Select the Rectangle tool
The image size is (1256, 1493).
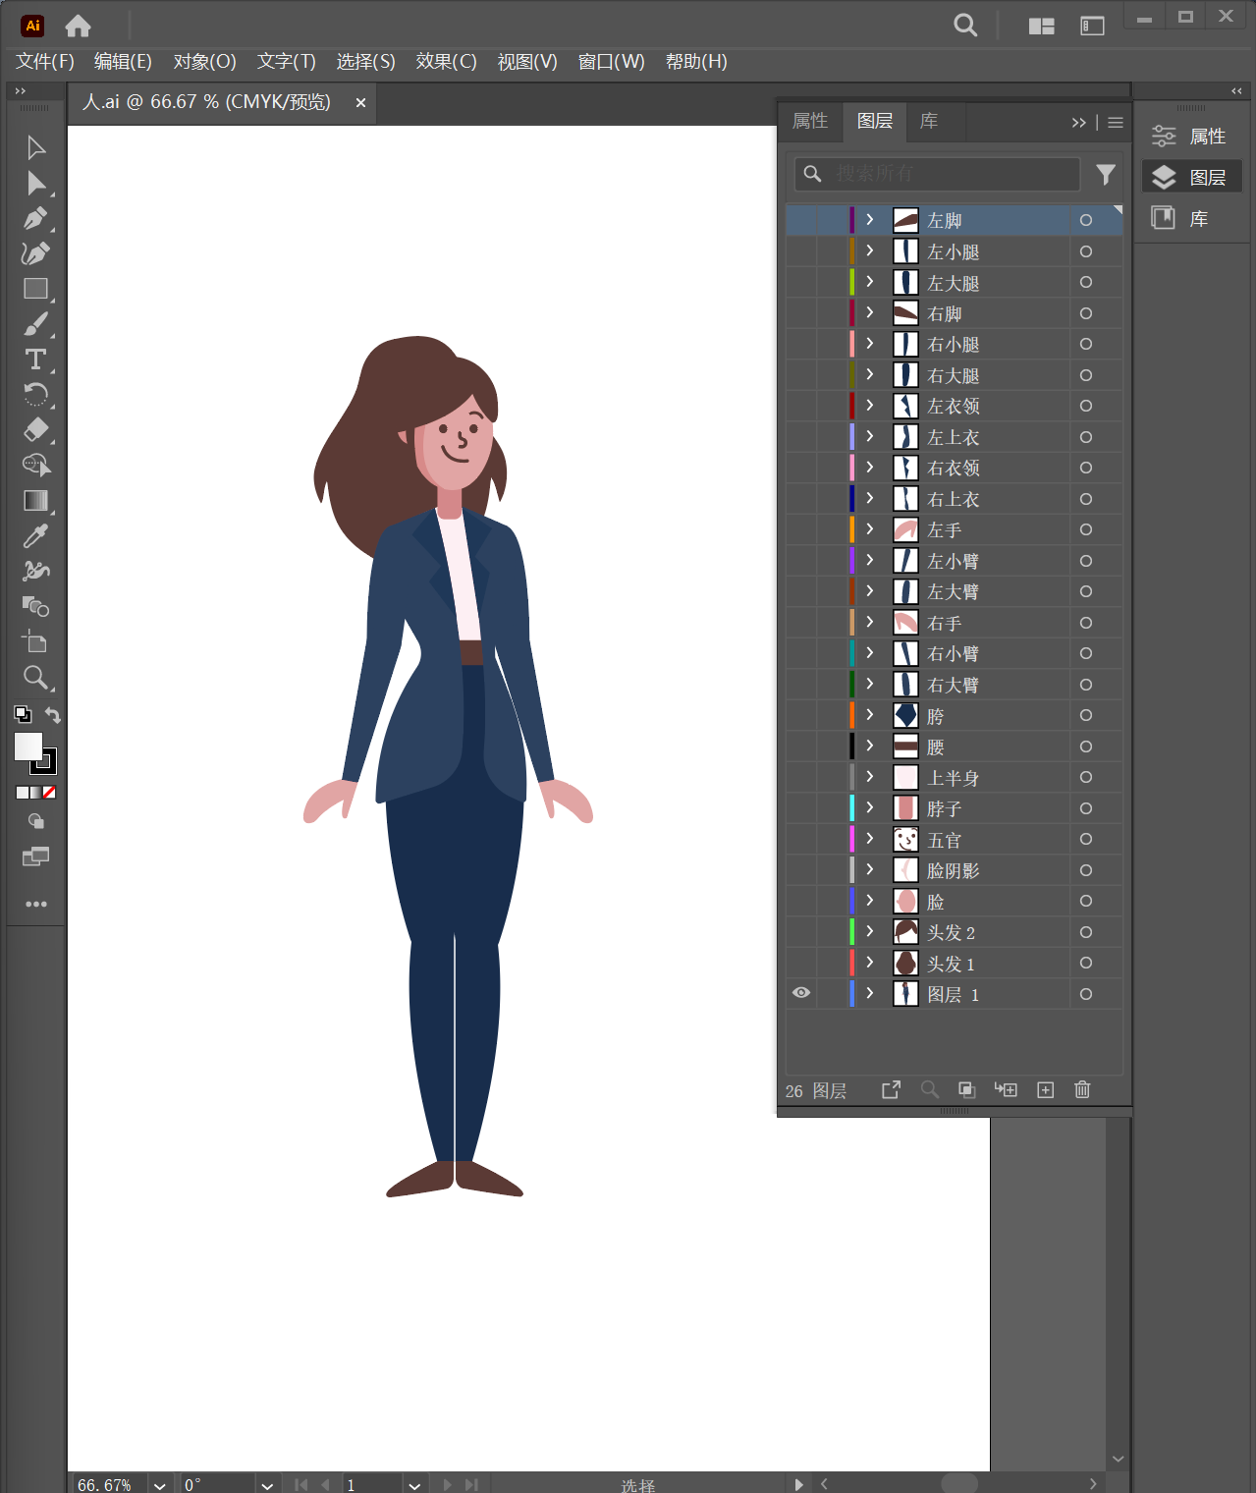point(35,289)
